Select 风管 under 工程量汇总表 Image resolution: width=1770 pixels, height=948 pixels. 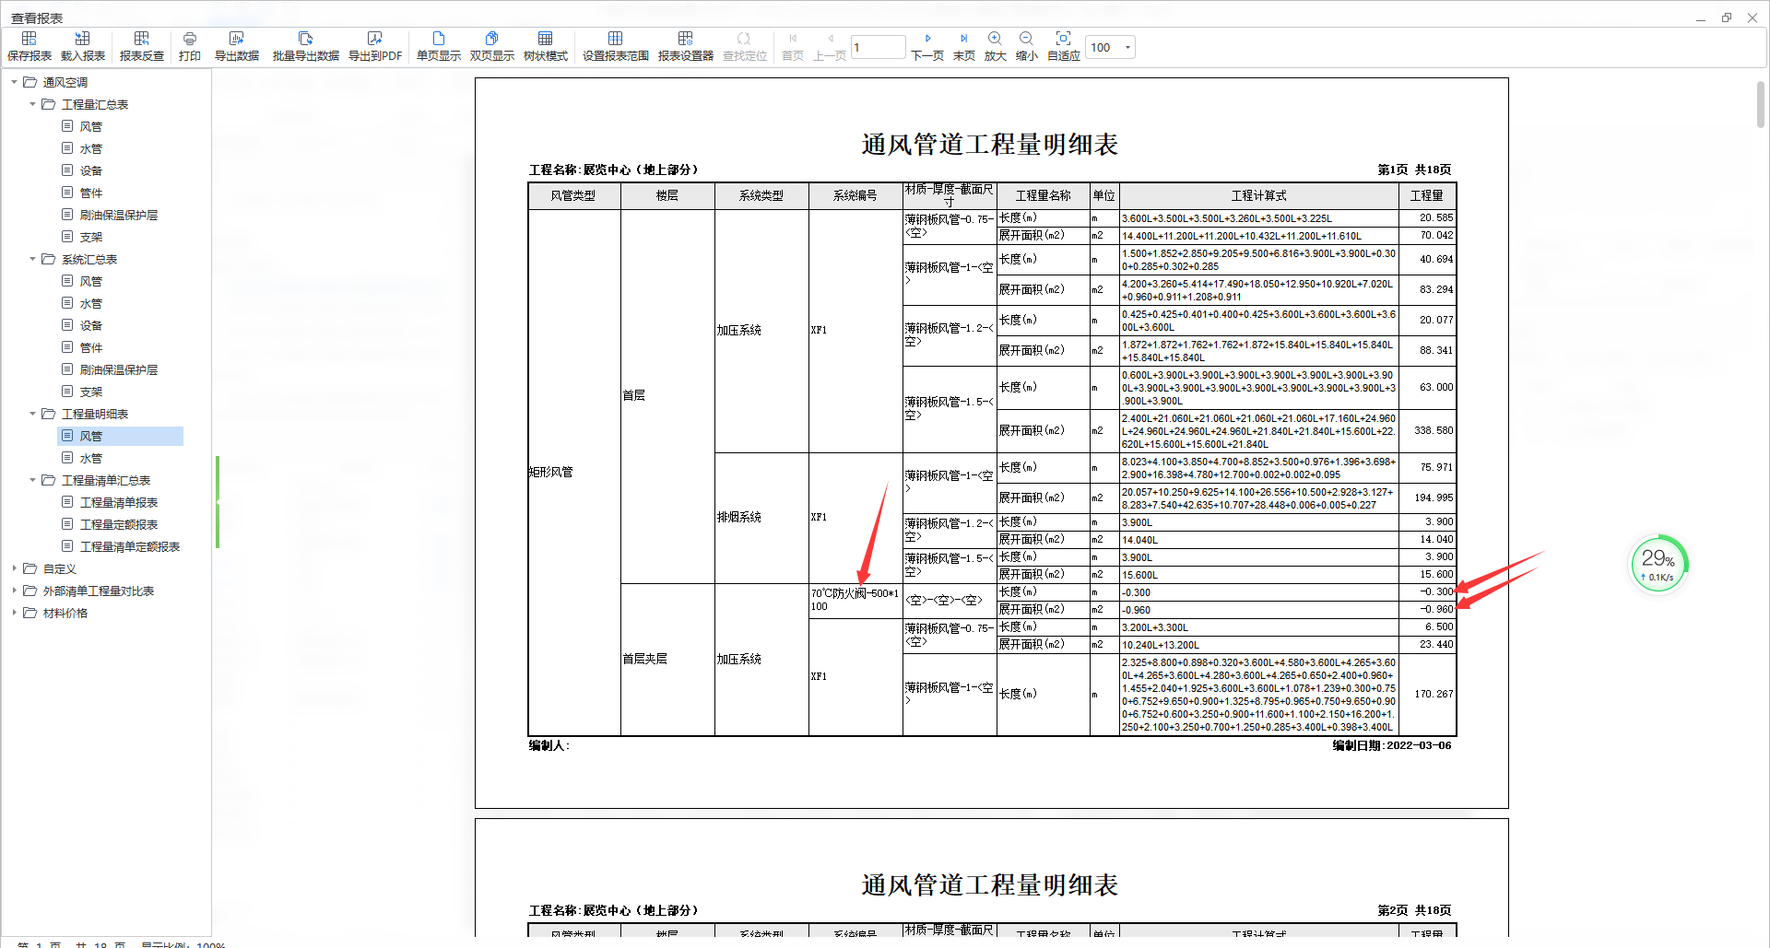pos(90,126)
